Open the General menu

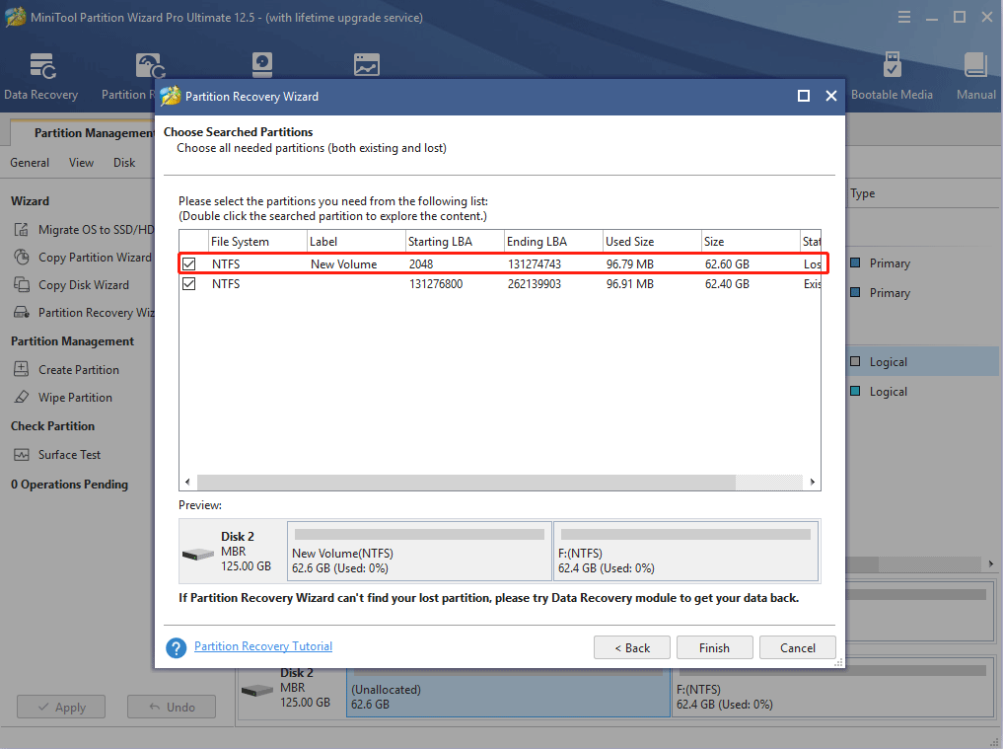(x=30, y=163)
